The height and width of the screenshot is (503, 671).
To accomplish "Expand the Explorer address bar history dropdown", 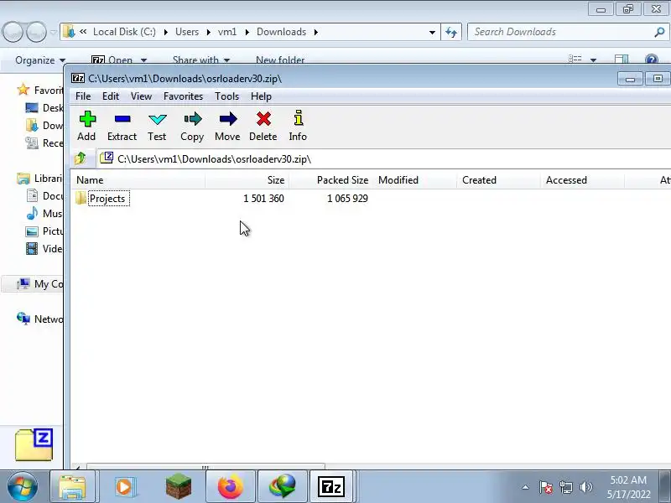I will [x=432, y=32].
